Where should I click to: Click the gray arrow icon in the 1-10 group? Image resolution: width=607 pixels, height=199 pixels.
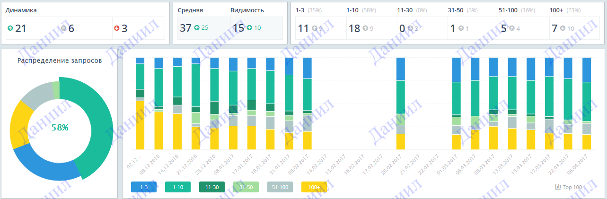pyautogui.click(x=365, y=28)
